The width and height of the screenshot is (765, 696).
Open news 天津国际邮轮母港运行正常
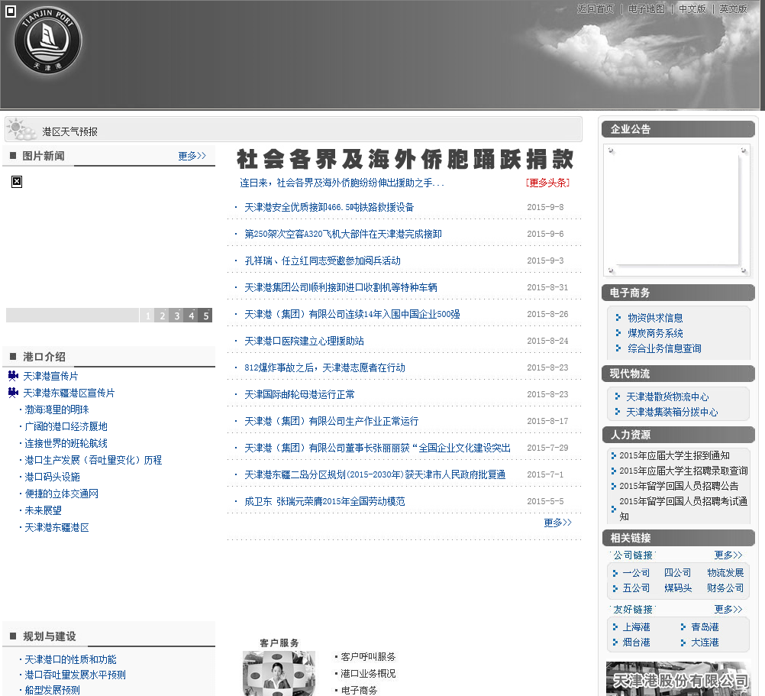[299, 394]
